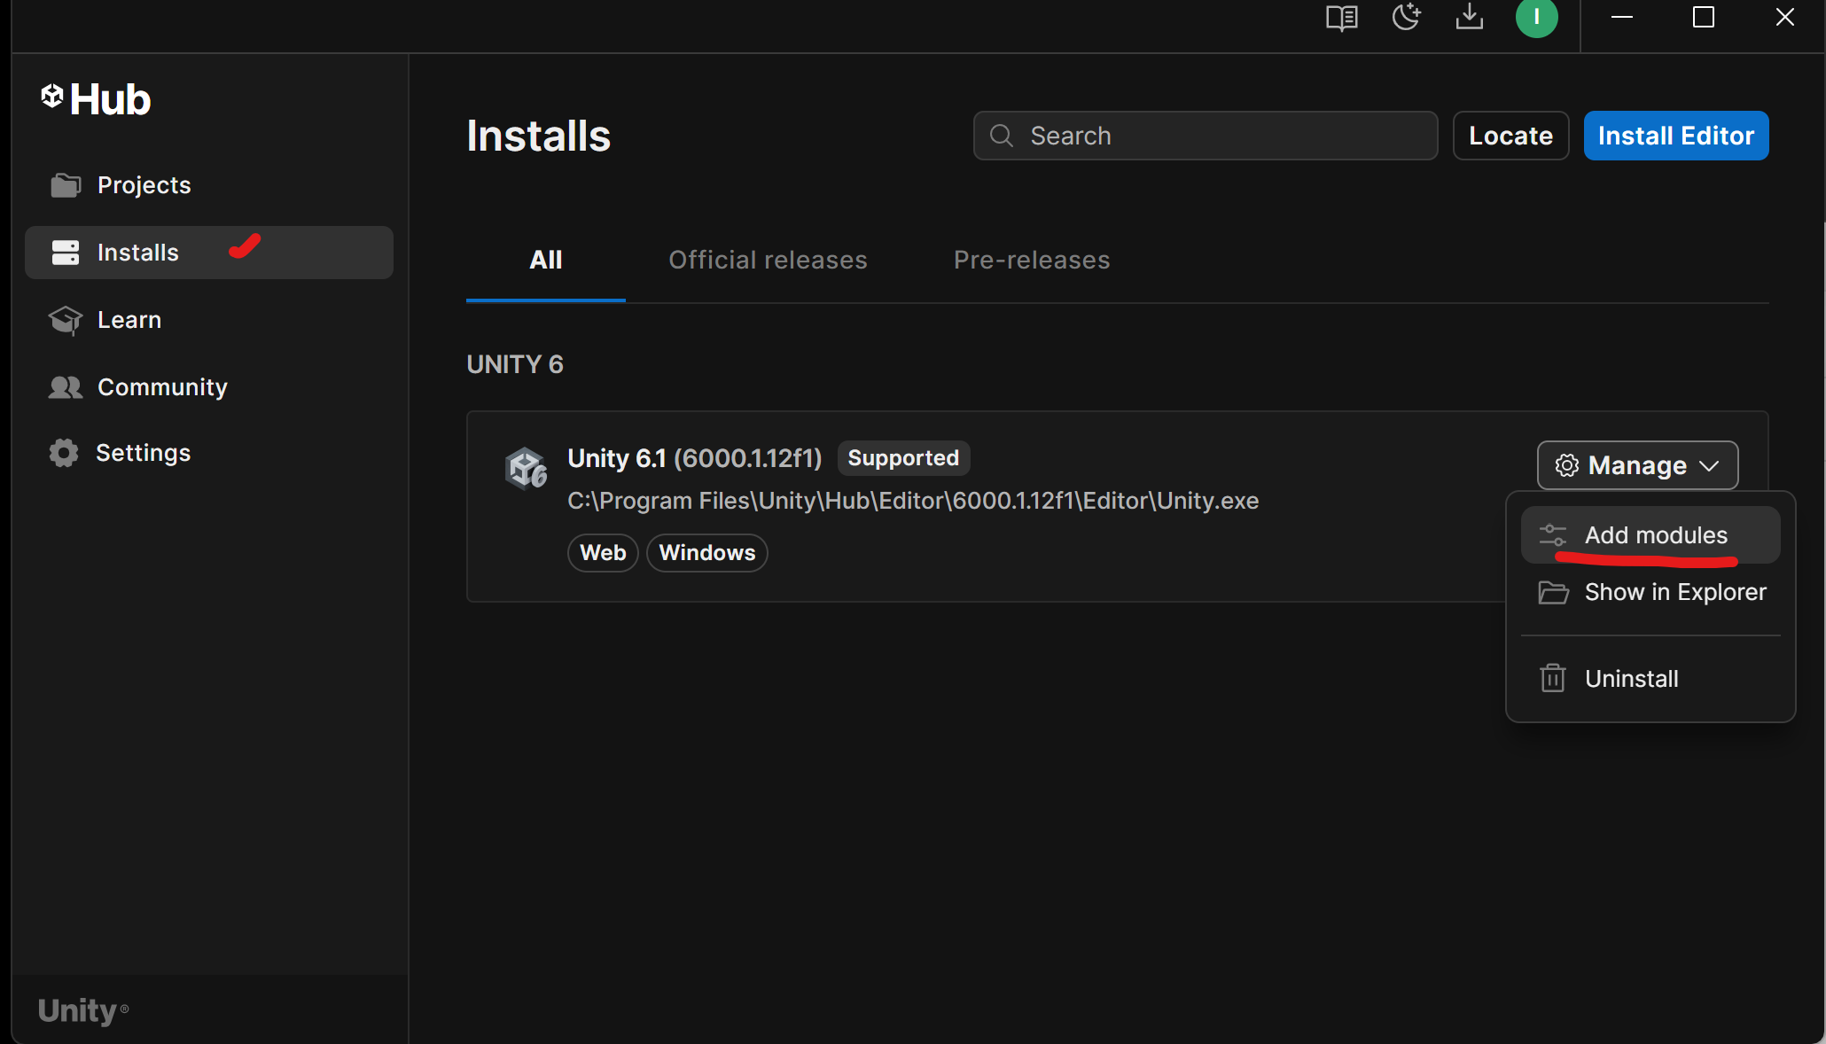
Task: Click the Learn graduation cap icon
Action: (x=65, y=320)
